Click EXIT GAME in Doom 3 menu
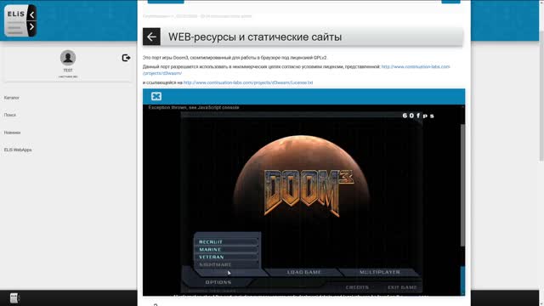 click(402, 287)
